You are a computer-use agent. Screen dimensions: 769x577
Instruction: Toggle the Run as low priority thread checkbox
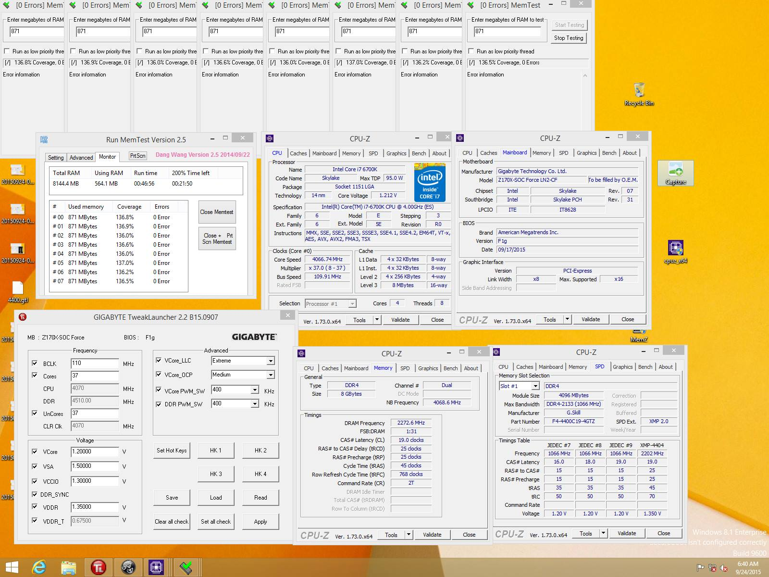(x=471, y=51)
